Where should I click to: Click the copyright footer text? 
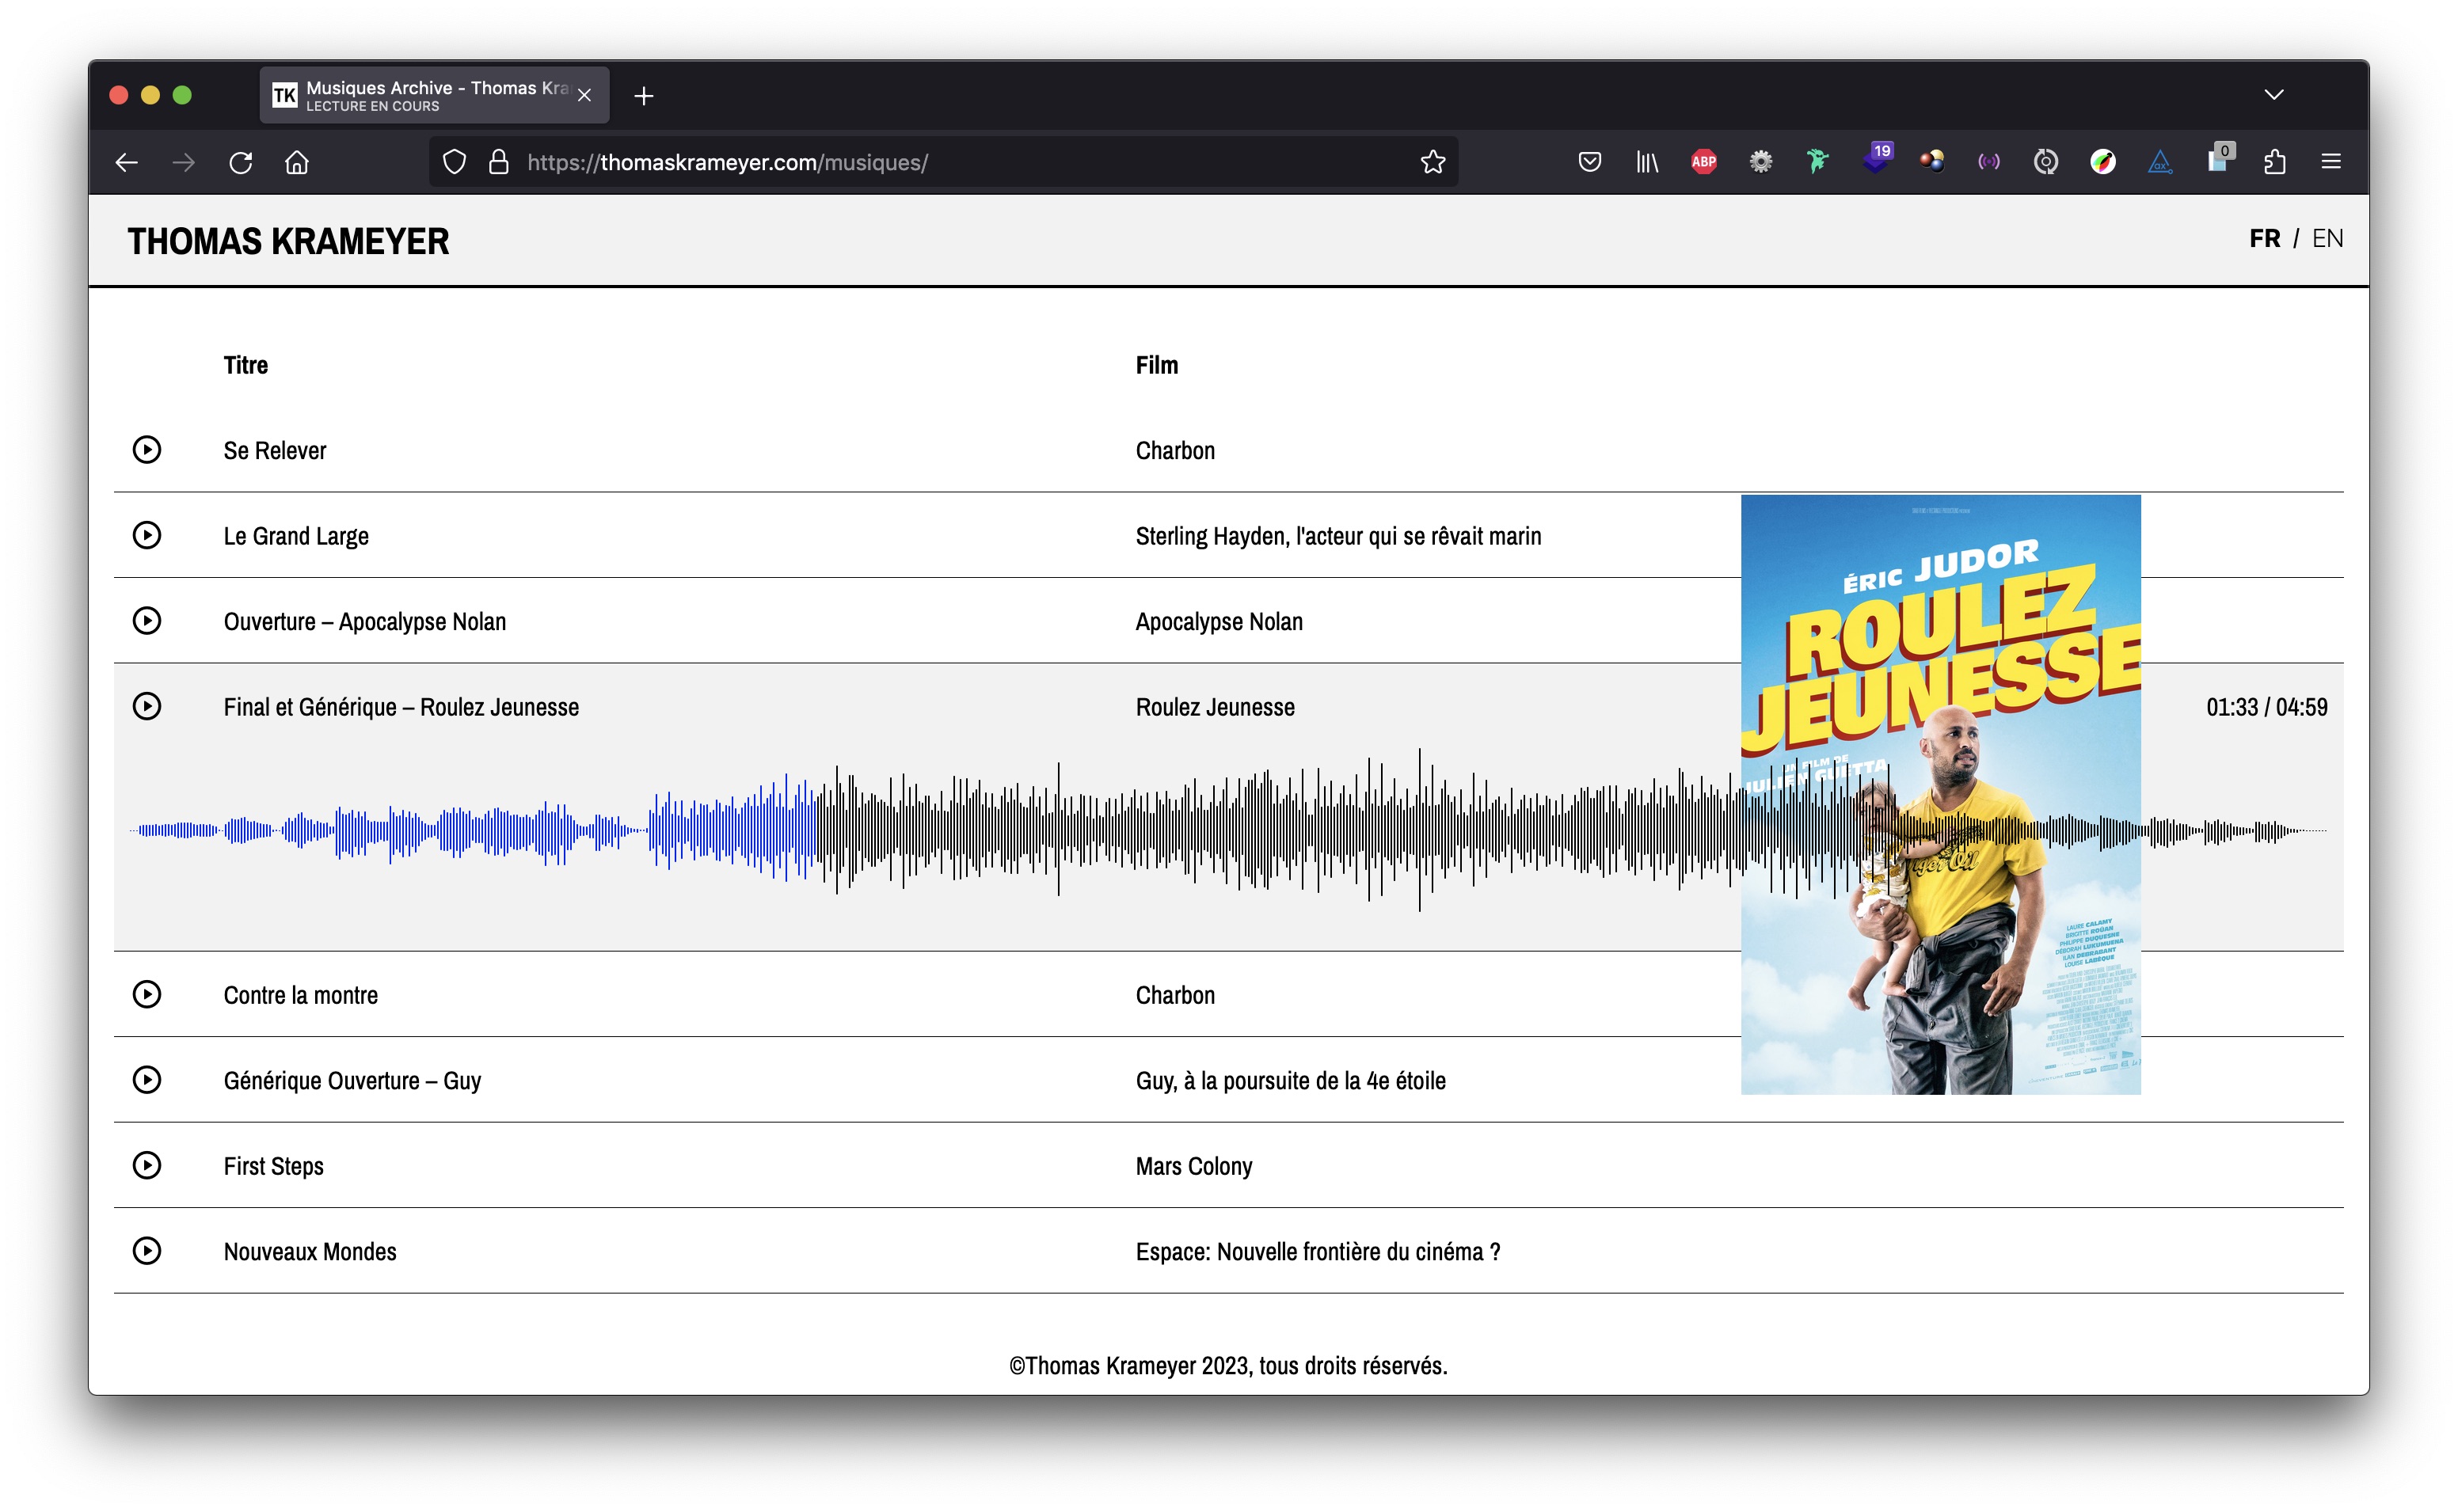click(1228, 1366)
